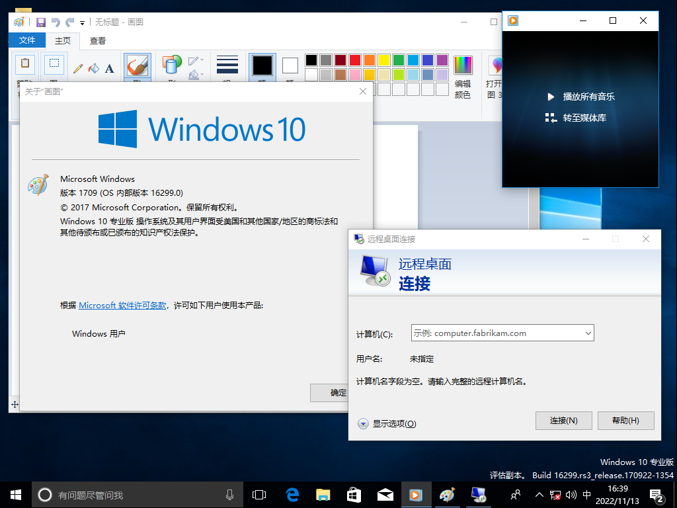Image resolution: width=677 pixels, height=508 pixels.
Task: Open File Explorer from the taskbar
Action: point(323,495)
